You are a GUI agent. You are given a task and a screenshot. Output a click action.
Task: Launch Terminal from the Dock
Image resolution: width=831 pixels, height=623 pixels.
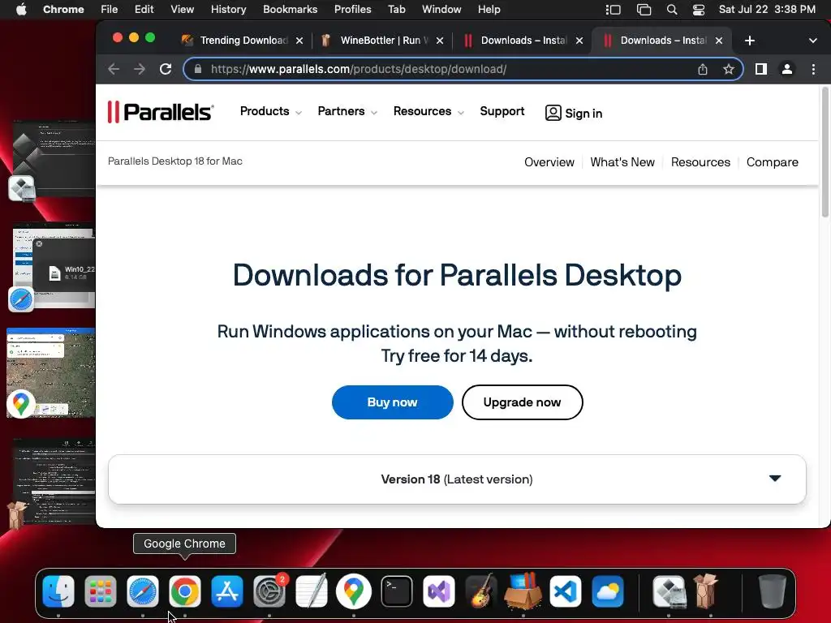[x=396, y=591]
